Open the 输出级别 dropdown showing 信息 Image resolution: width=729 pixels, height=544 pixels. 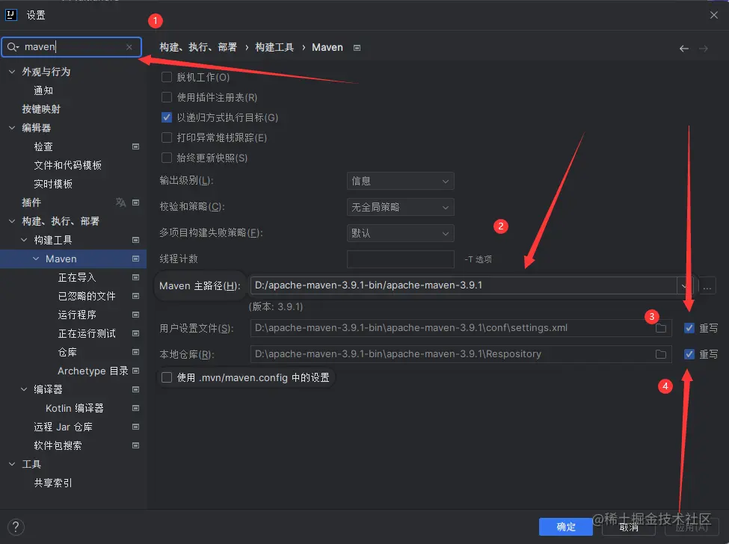click(400, 181)
